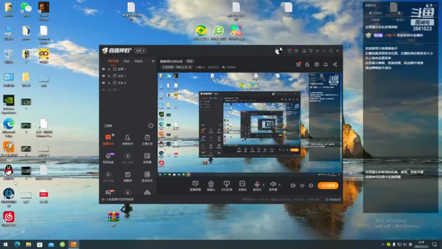The width and height of the screenshot is (442, 249).
Task: Open the WinRAR archive desktop icon
Action: 114,219
